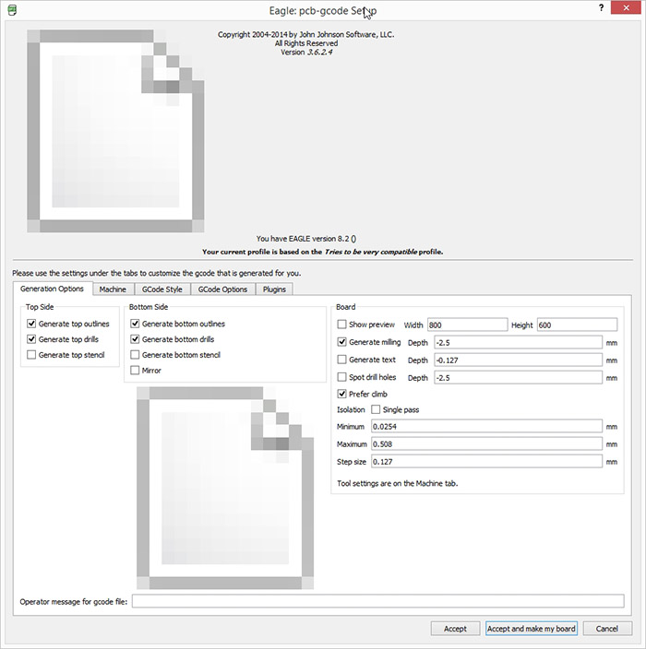Enable the Mirror checkbox
This screenshot has height=649, width=646.
click(x=135, y=371)
